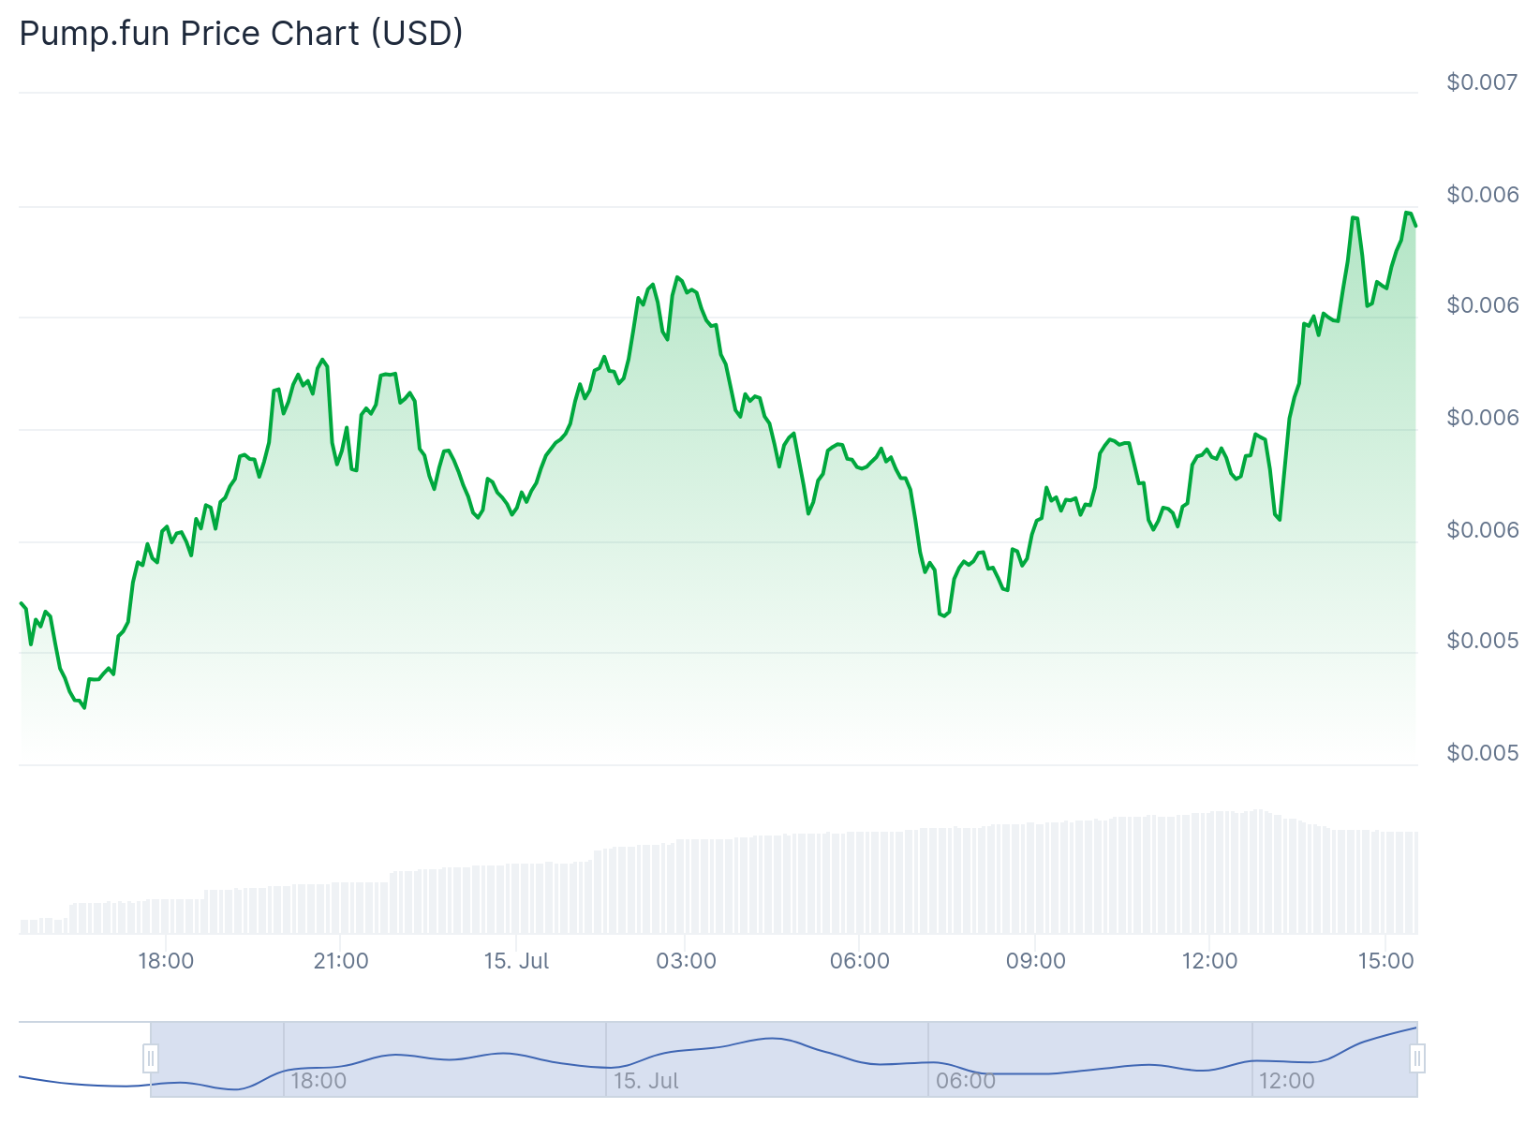Viewport: 1540px width, 1124px height.
Task: Click the 15. Jul label on main axis
Action: tap(516, 961)
